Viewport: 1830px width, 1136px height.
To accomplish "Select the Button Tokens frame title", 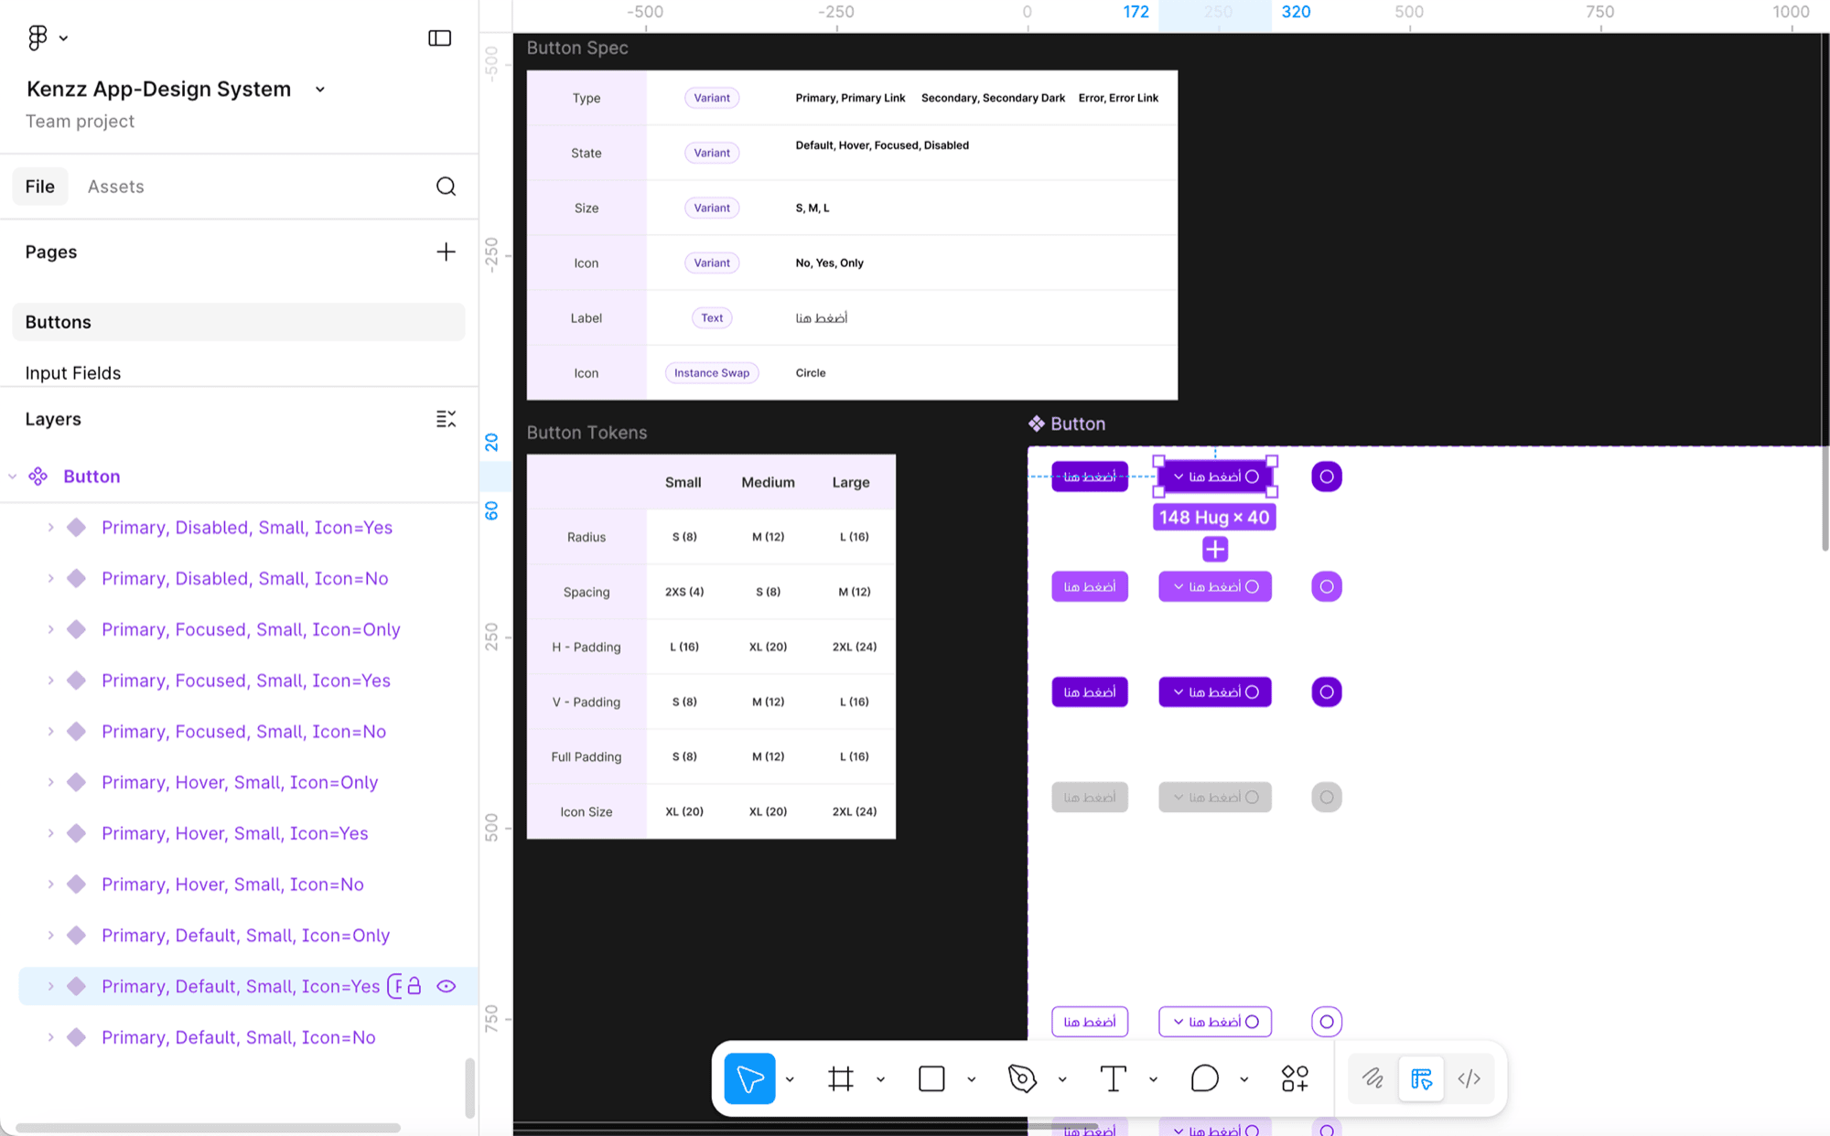I will pos(587,433).
